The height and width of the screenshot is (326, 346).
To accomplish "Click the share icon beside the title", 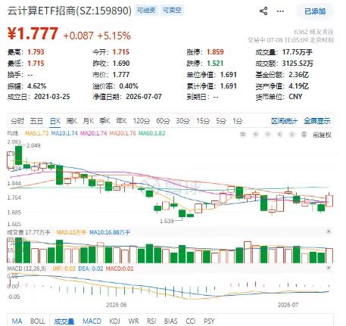I will click(263, 11).
